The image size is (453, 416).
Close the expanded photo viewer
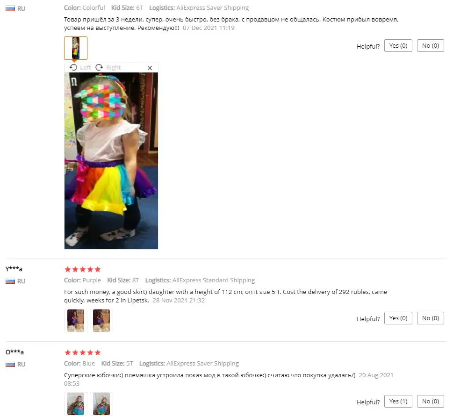pos(150,68)
